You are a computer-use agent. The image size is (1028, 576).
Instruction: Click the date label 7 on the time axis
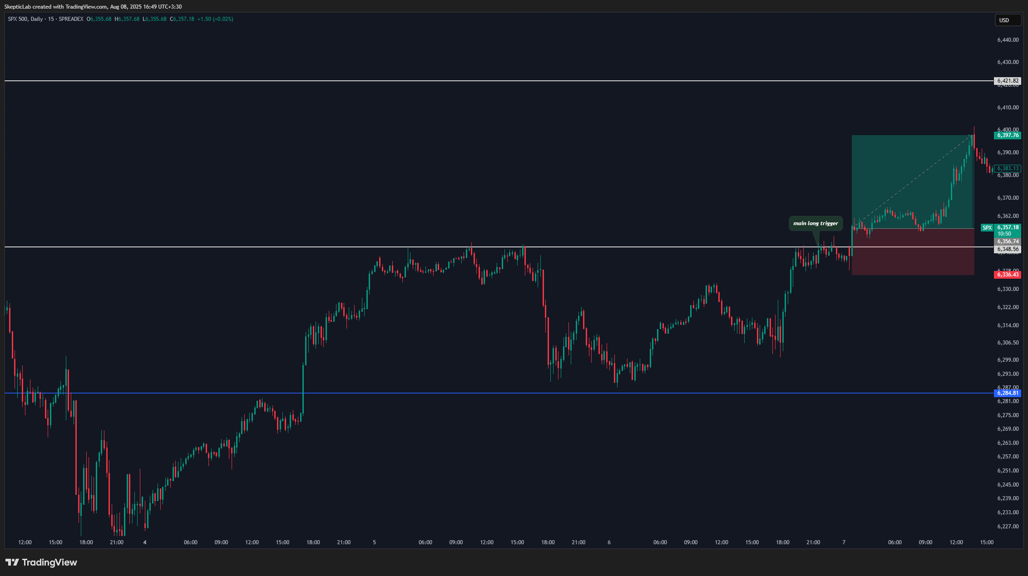[844, 542]
